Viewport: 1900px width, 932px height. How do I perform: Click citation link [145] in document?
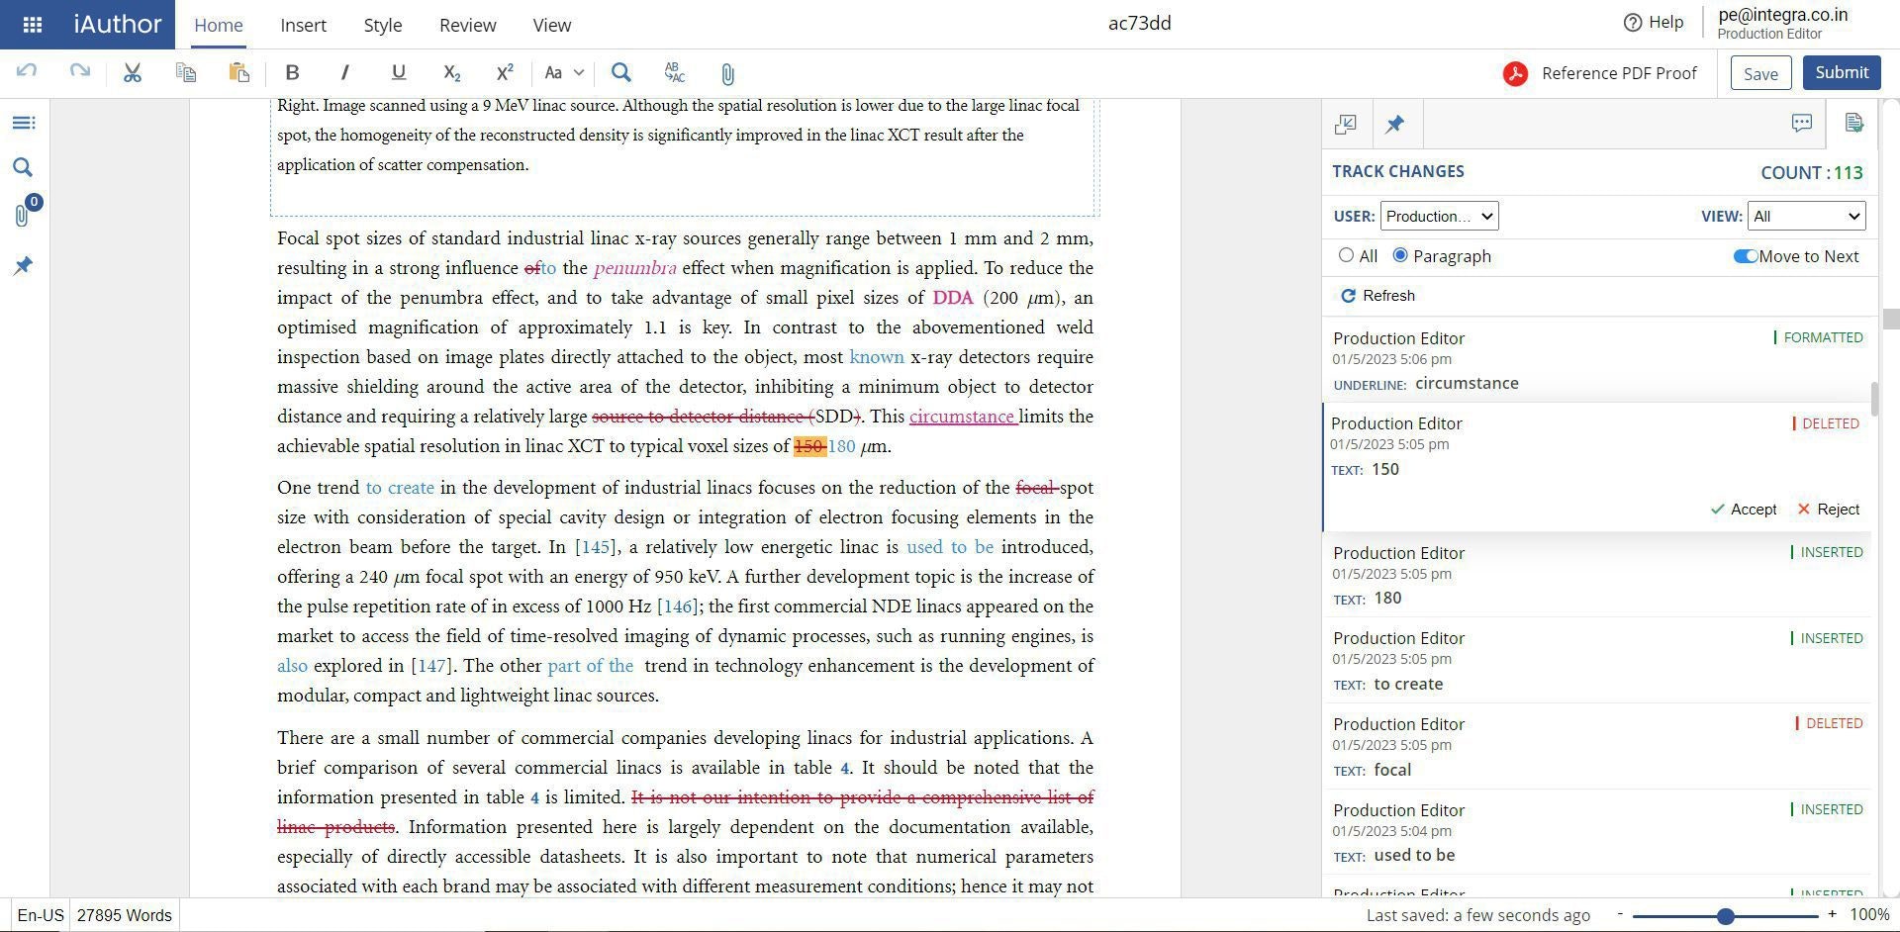tap(594, 547)
